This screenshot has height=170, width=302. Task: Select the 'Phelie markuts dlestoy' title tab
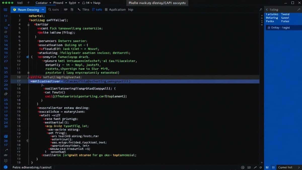[x=157, y=3]
